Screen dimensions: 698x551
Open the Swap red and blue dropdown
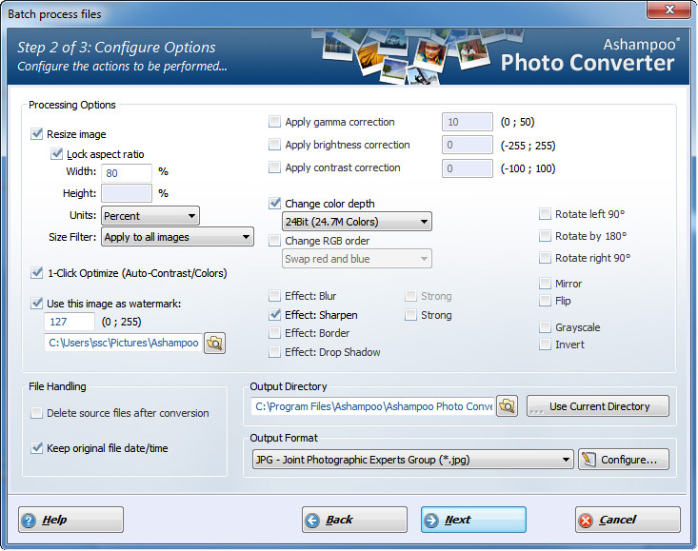click(x=356, y=259)
